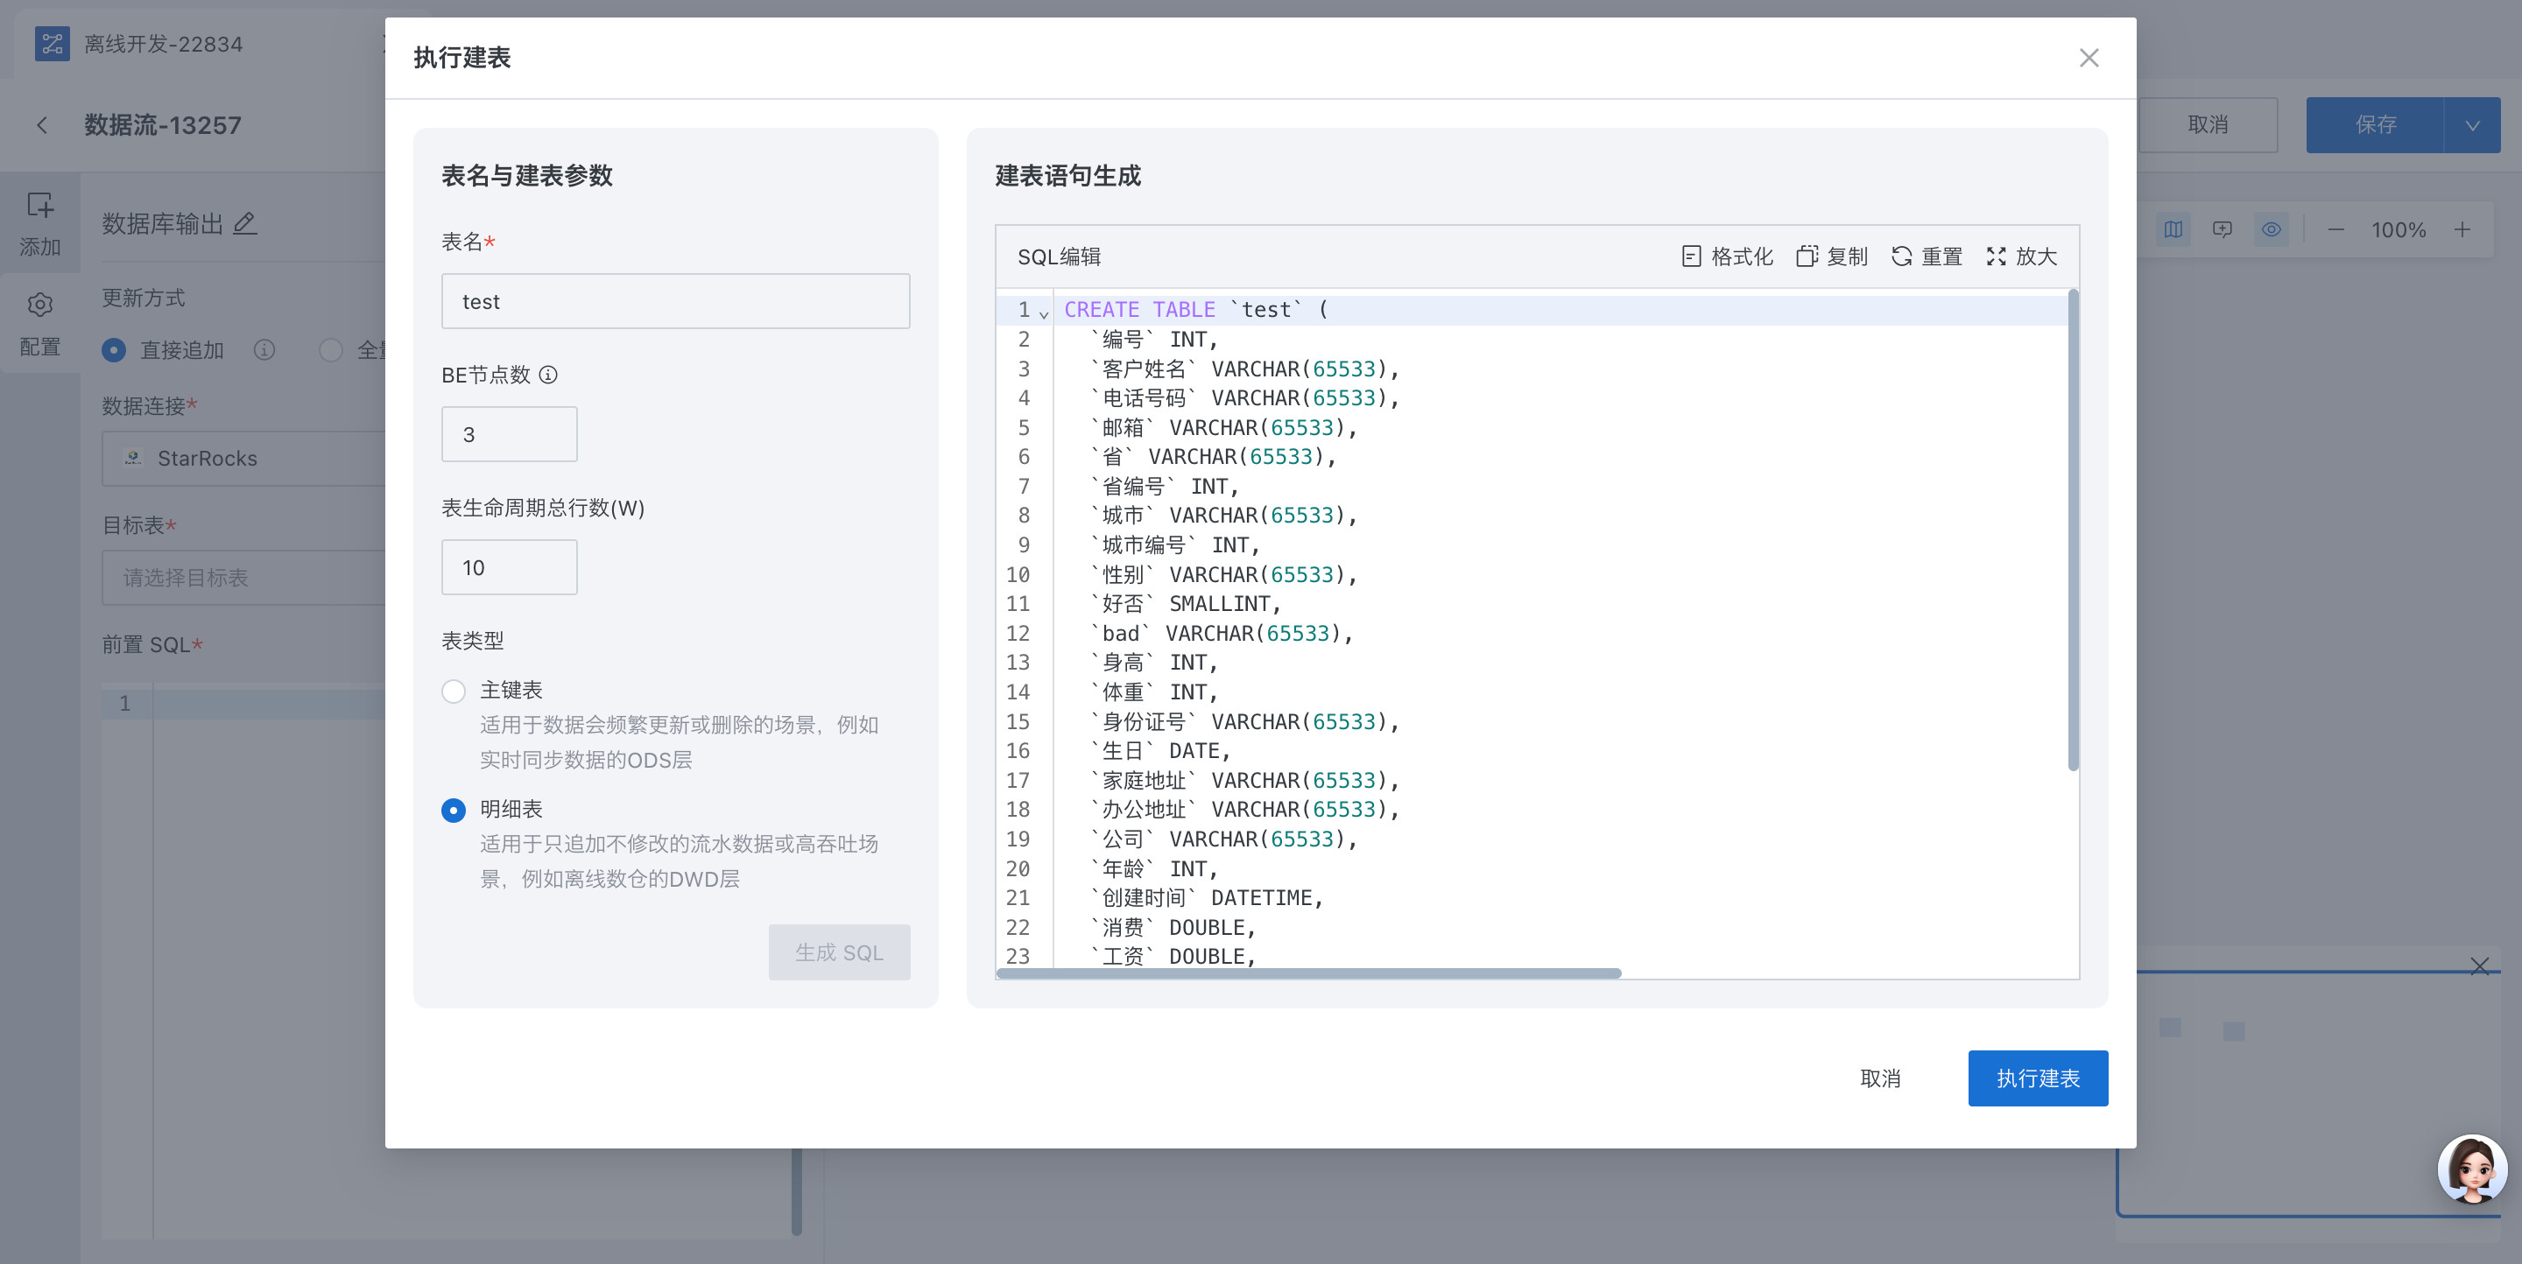Open the 添加 sidebar tab
The image size is (2522, 1264).
pos(40,224)
